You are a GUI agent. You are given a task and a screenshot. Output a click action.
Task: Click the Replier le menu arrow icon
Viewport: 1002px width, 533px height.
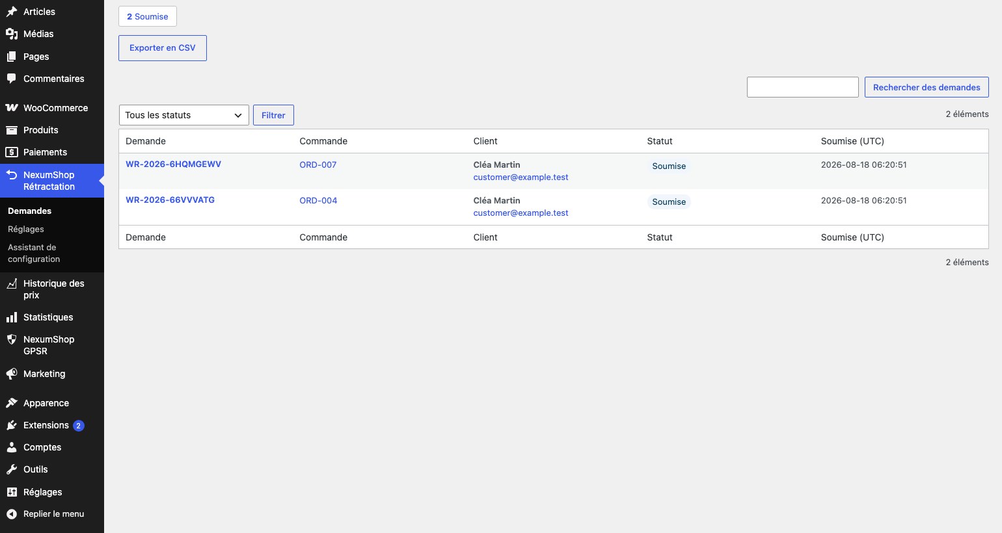[12, 513]
